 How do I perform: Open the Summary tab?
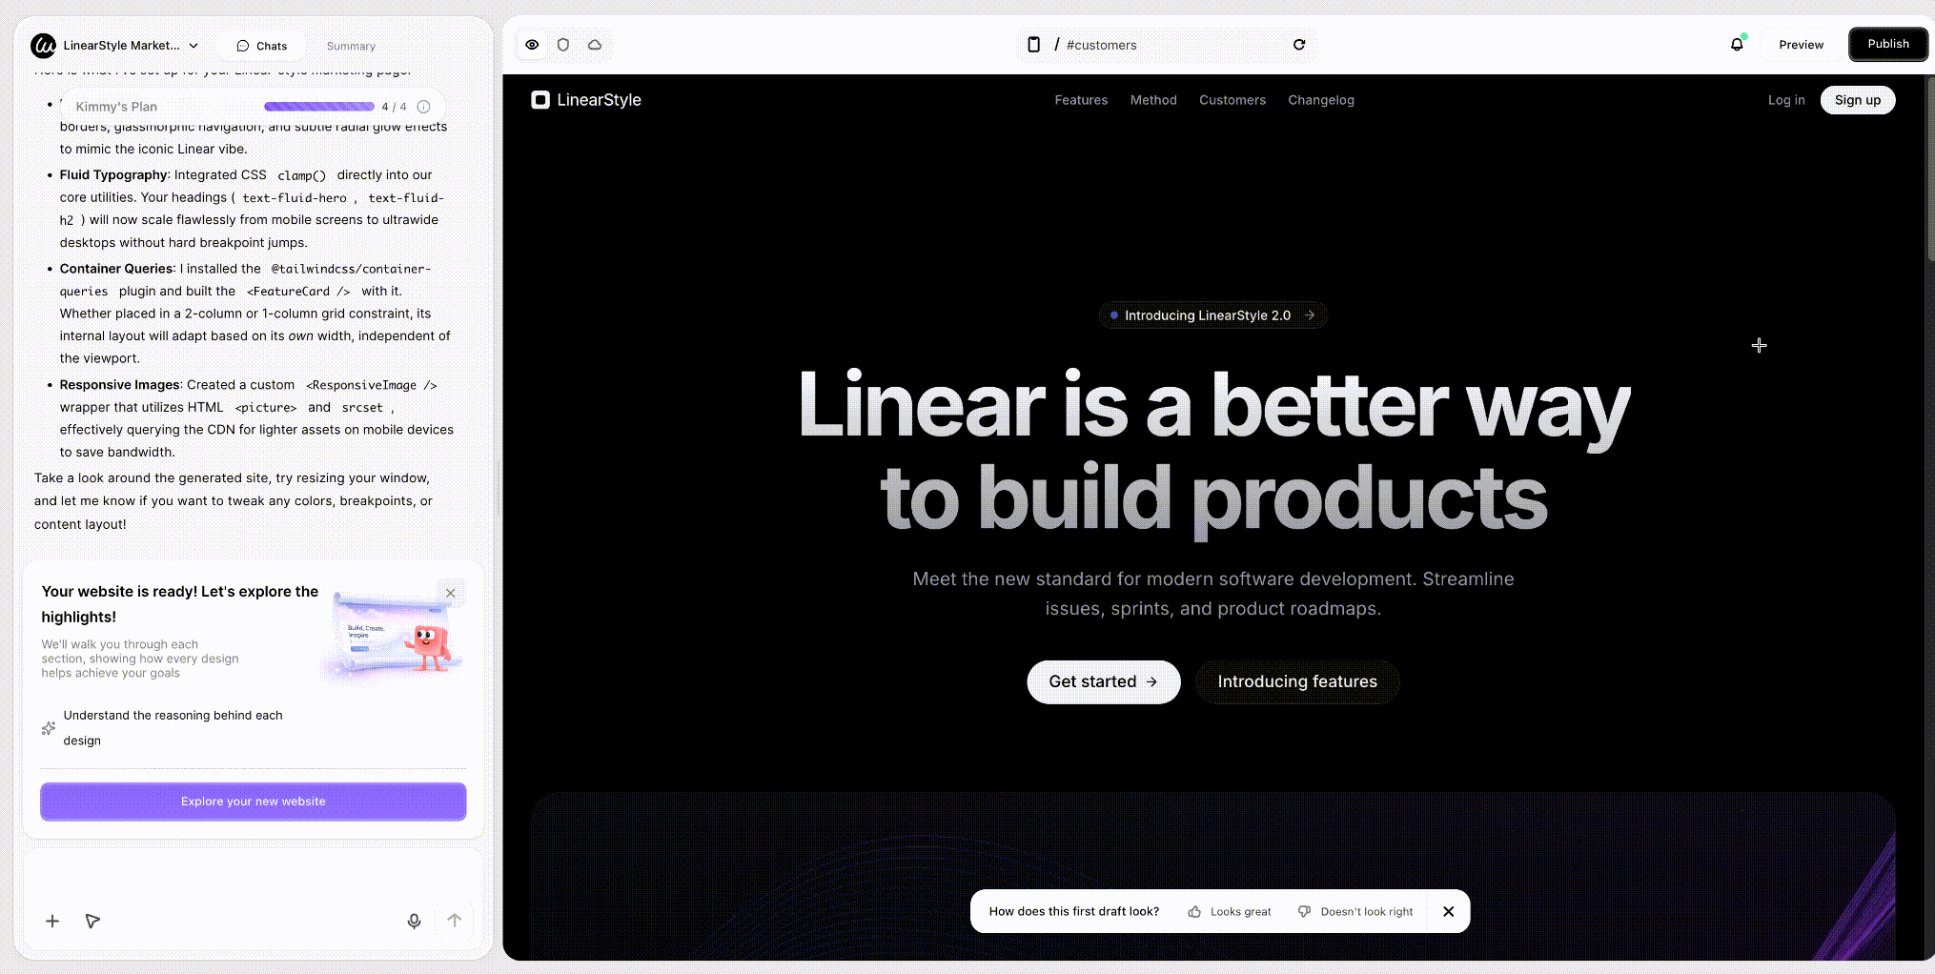pyautogui.click(x=351, y=46)
